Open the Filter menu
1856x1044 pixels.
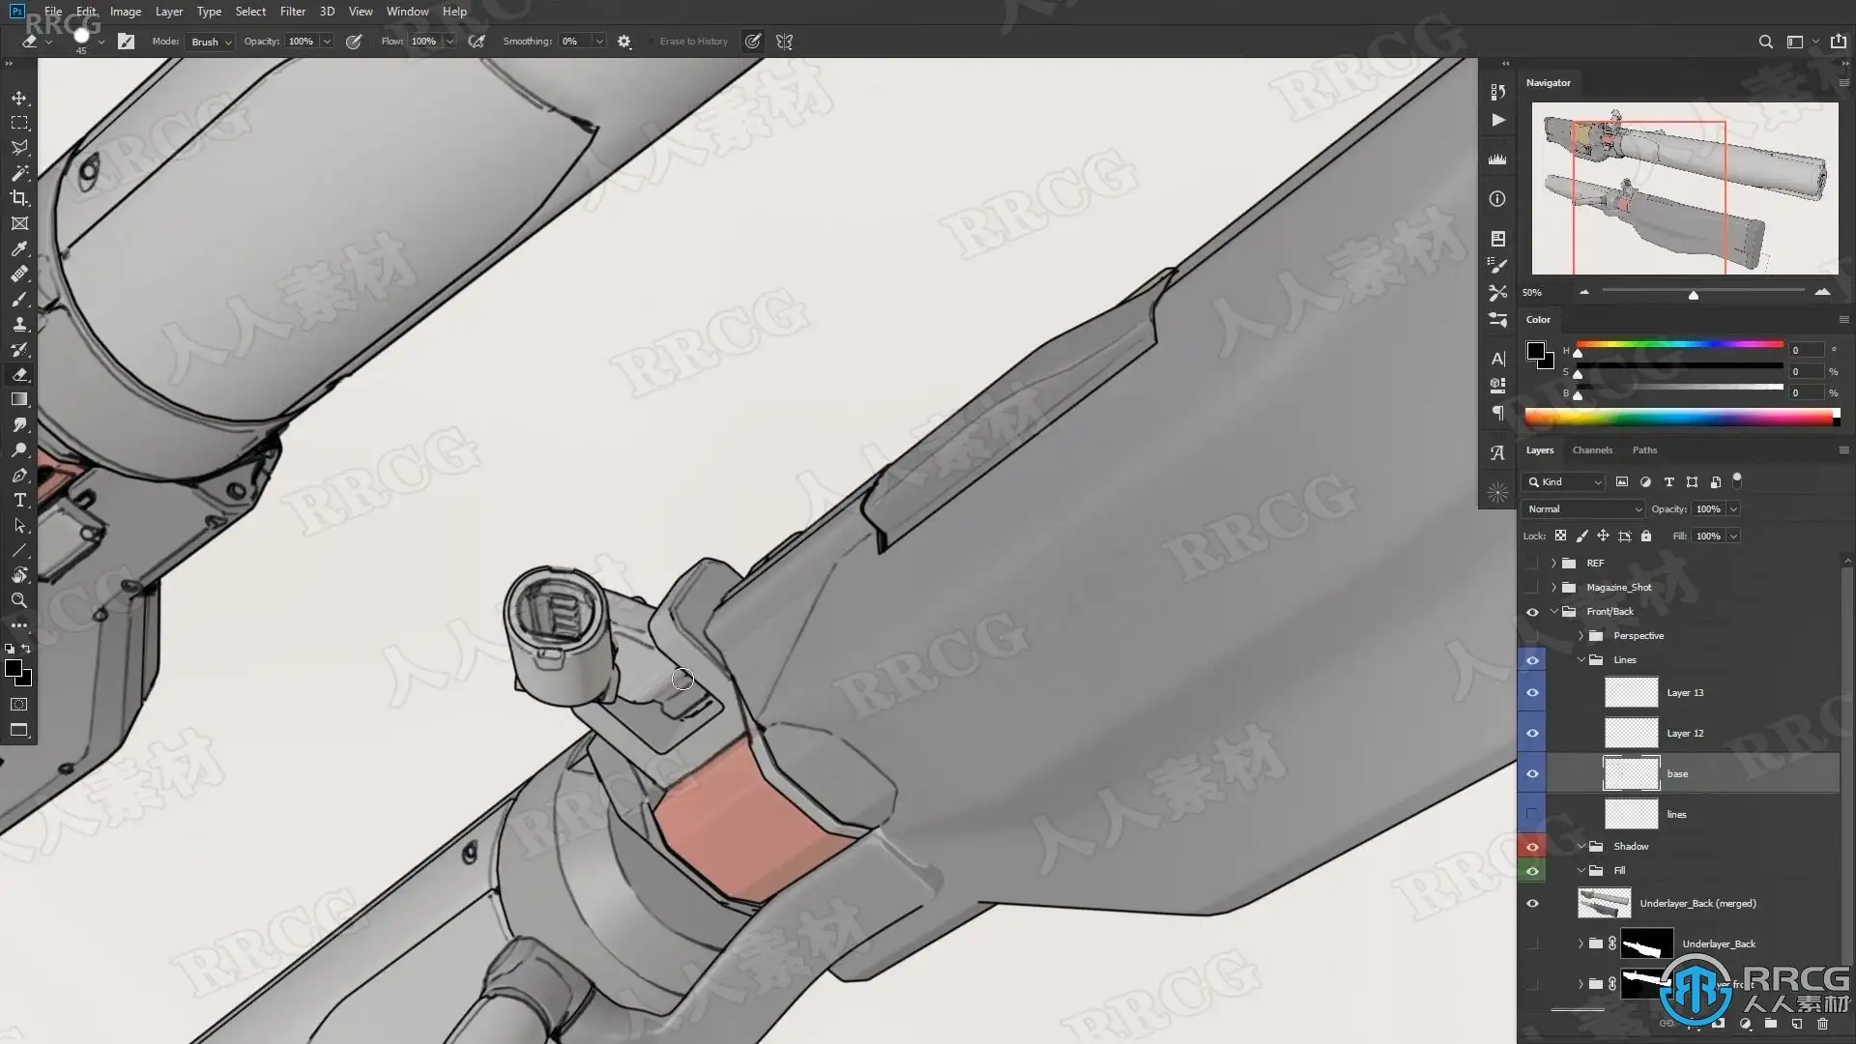[292, 12]
